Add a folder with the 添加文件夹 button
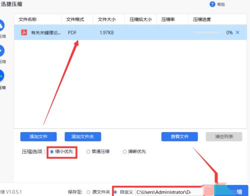This screenshot has height=196, width=250. [x=83, y=137]
